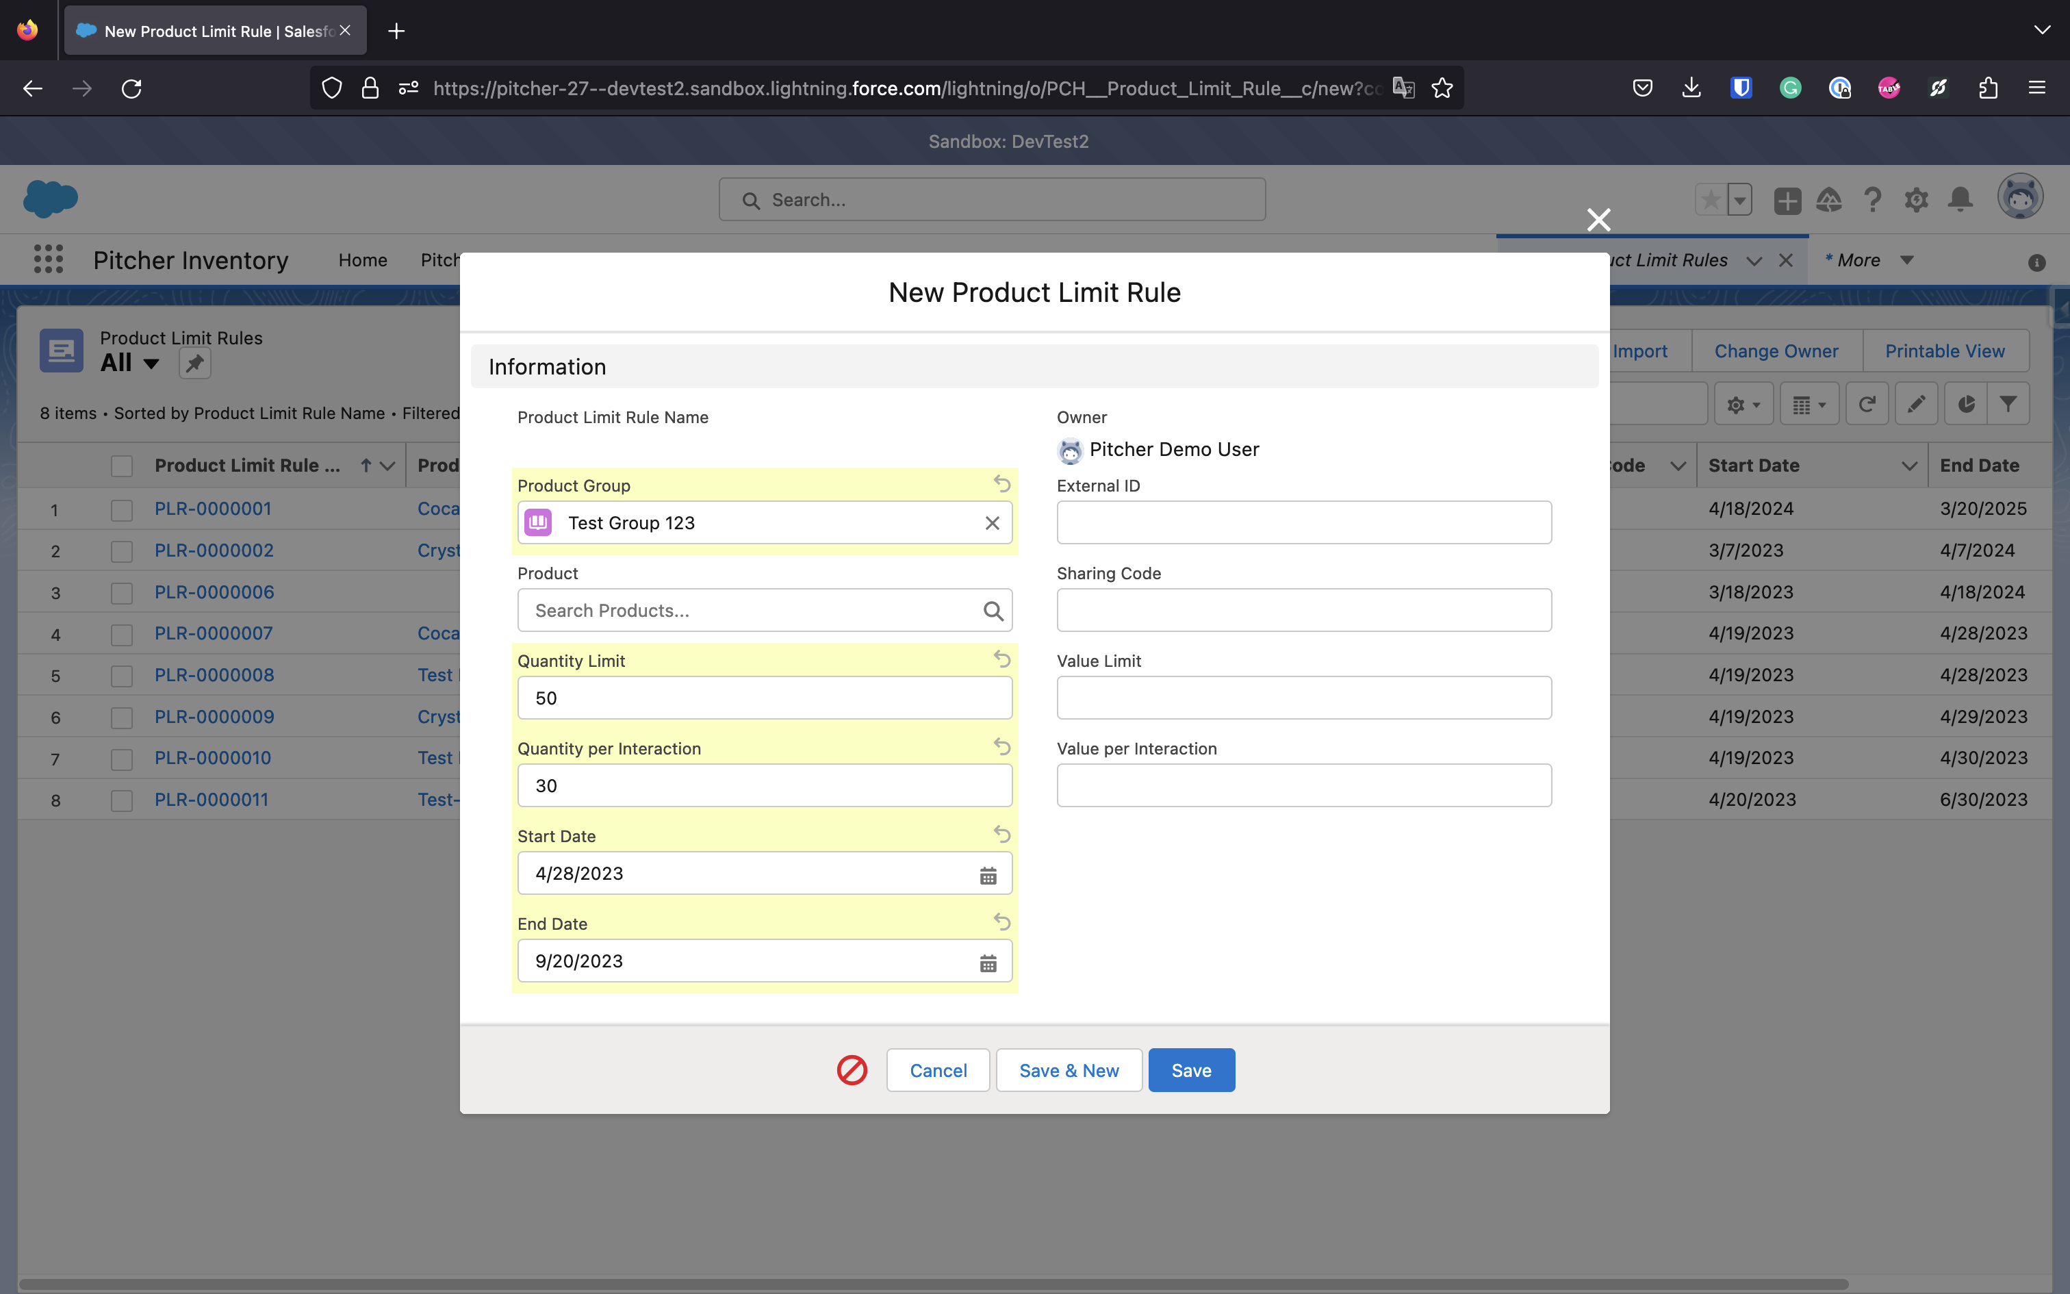This screenshot has height=1294, width=2070.
Task: Check the PLR-0000001 row checkbox
Action: click(x=121, y=510)
